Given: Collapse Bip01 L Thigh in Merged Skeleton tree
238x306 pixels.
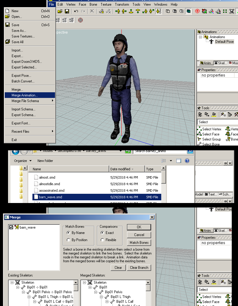Looking at the screenshot, I should (101, 297).
